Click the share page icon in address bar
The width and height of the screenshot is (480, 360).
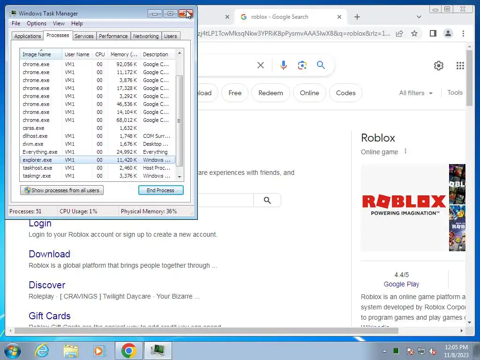pos(399,33)
